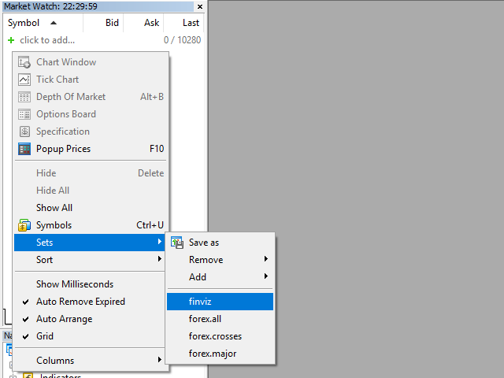Screen dimensions: 504x378
Task: Click the Depth Of Market icon
Action: (x=24, y=97)
